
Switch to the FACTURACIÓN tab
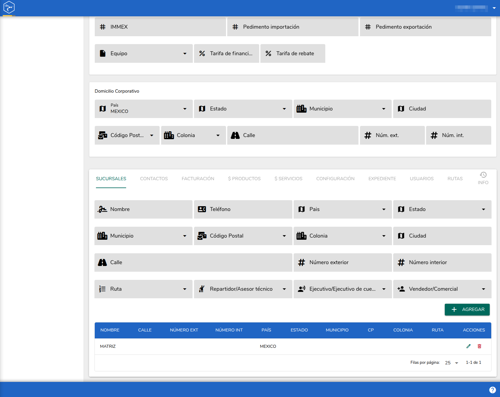(198, 179)
